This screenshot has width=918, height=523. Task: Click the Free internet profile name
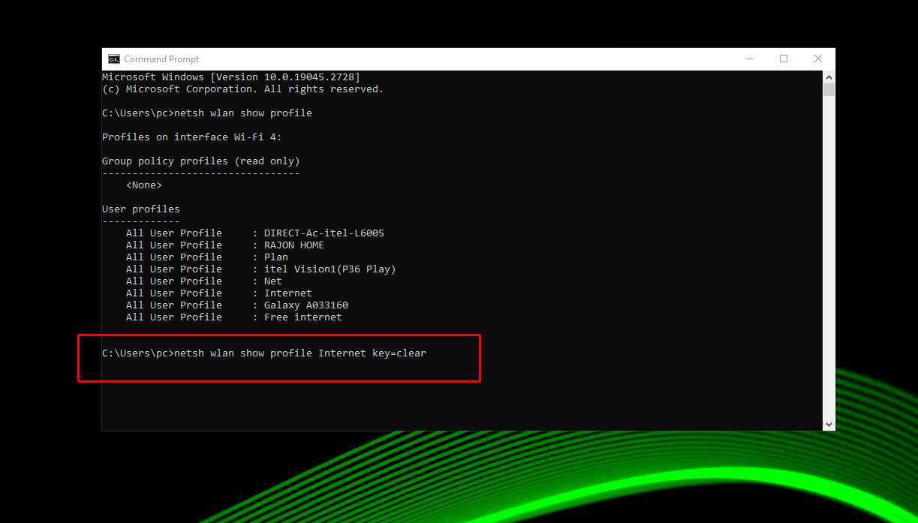[x=302, y=317]
